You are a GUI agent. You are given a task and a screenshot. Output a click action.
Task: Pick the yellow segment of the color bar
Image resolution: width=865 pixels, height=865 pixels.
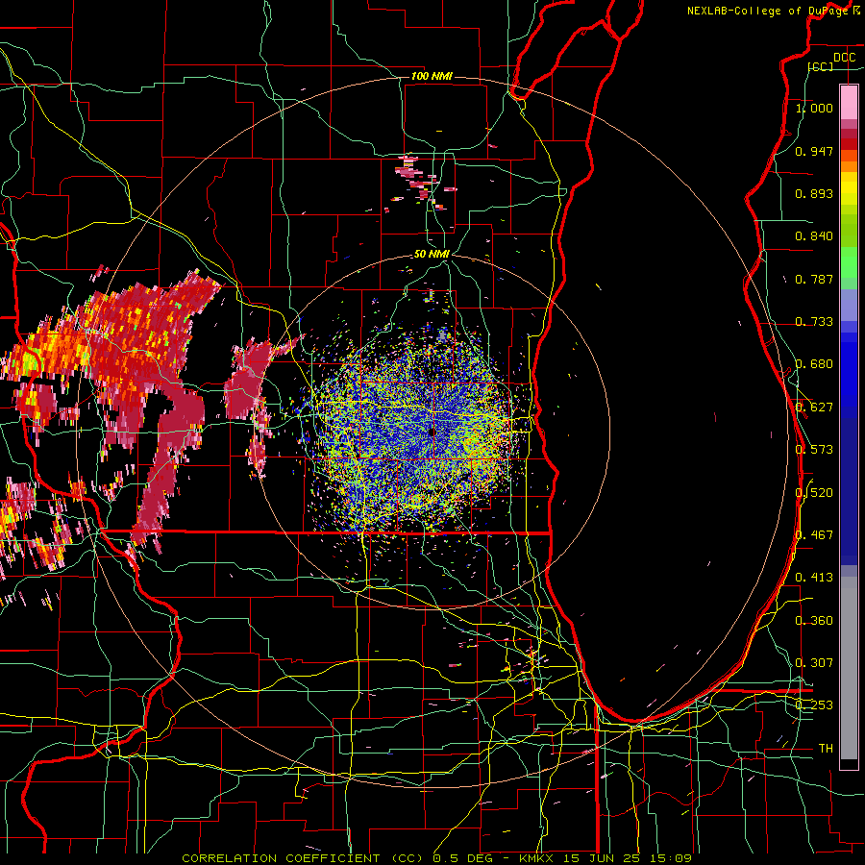pos(849,189)
